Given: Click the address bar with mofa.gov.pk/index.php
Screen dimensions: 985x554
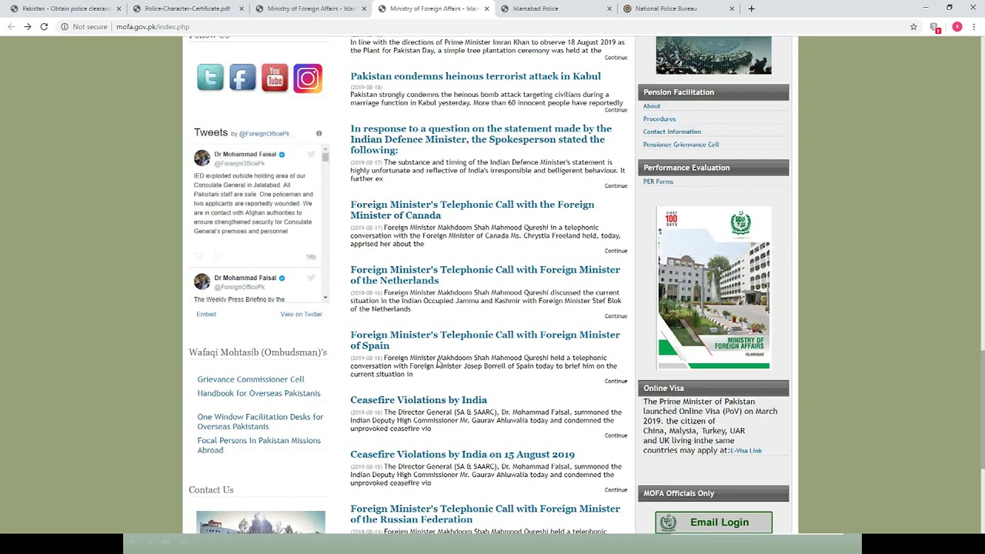Looking at the screenshot, I should pos(492,27).
